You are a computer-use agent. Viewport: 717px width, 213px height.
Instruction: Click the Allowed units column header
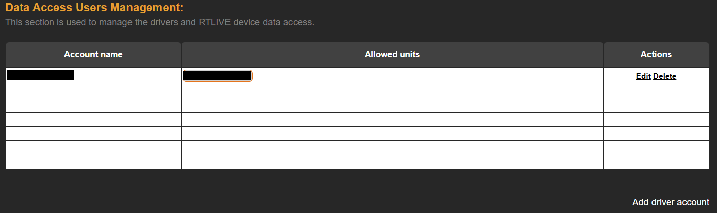[x=392, y=54]
